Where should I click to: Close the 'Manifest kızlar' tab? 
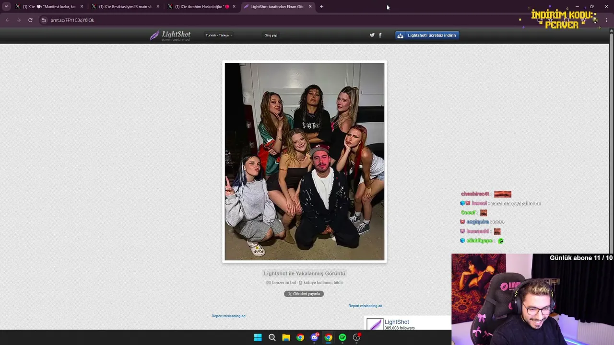[x=82, y=7]
